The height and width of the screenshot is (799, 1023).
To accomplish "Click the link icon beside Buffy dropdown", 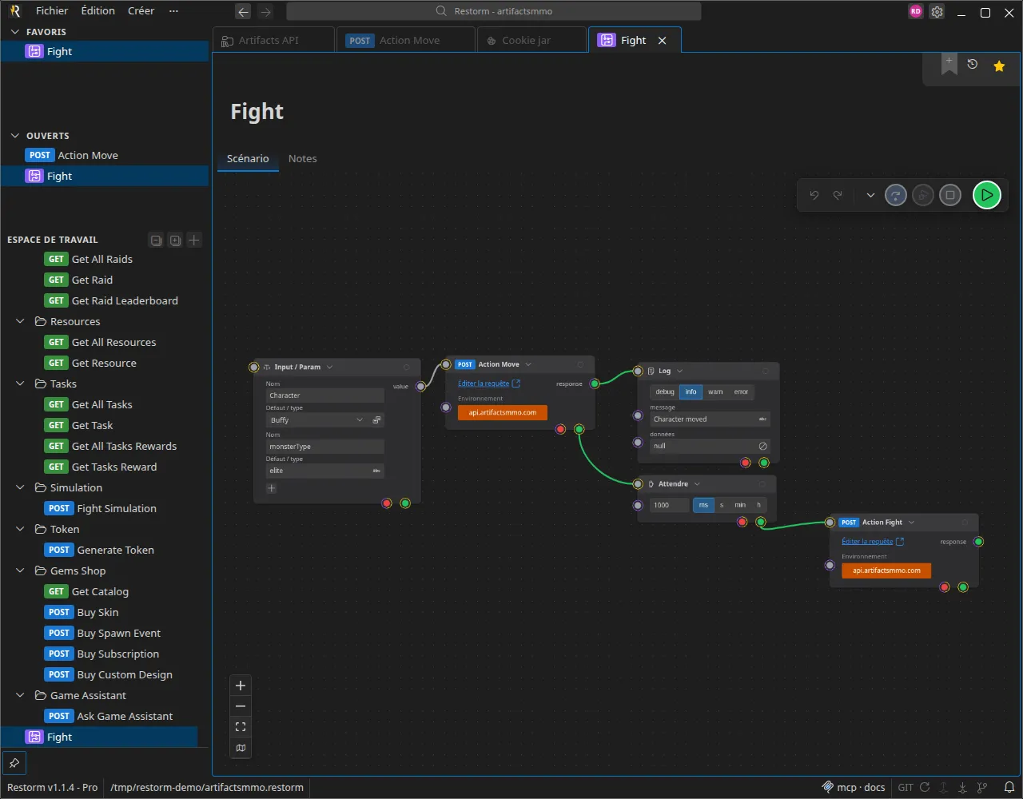I will (376, 419).
